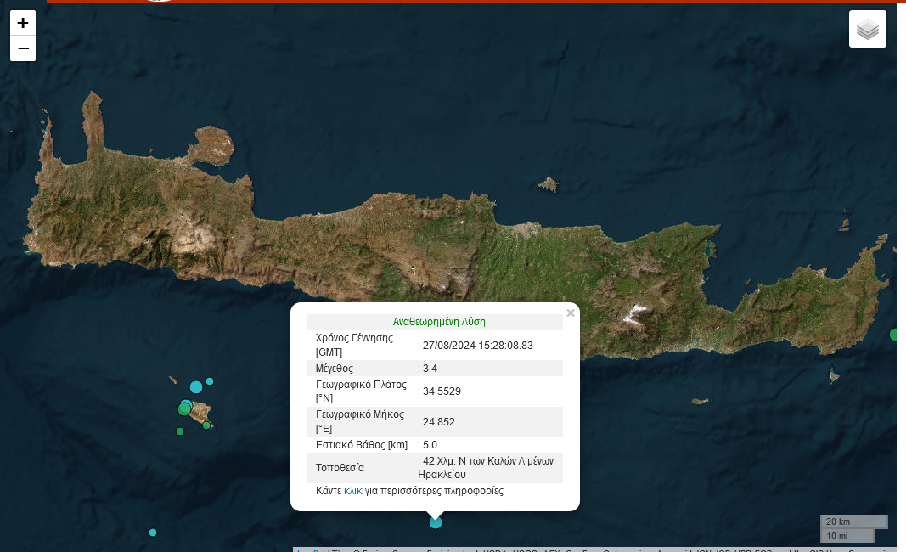
Task: Select the cyan marker in the bottom-left sea
Action: tap(153, 532)
